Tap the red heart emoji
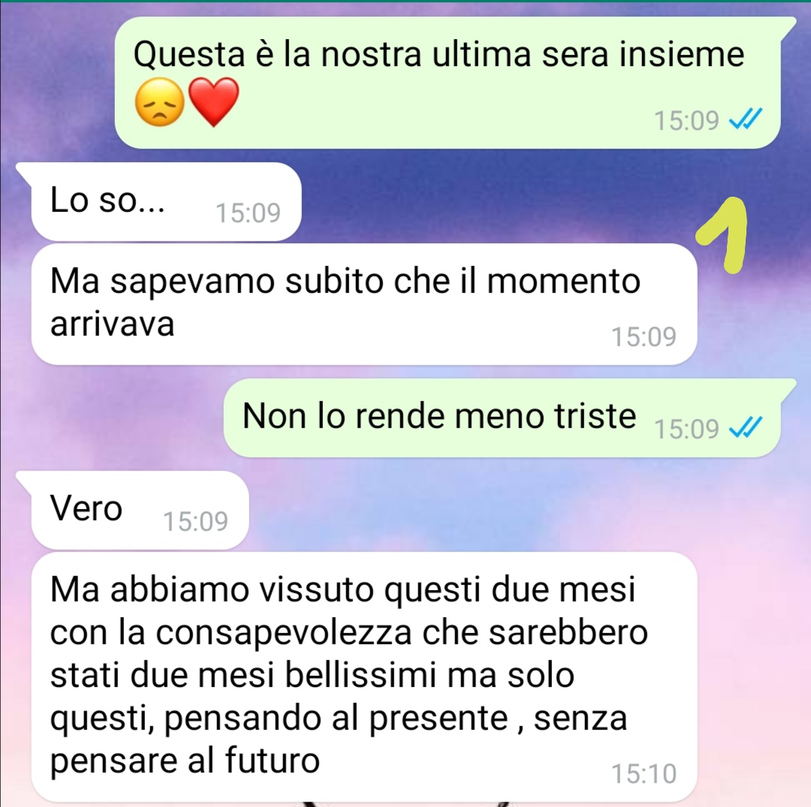 coord(213,102)
